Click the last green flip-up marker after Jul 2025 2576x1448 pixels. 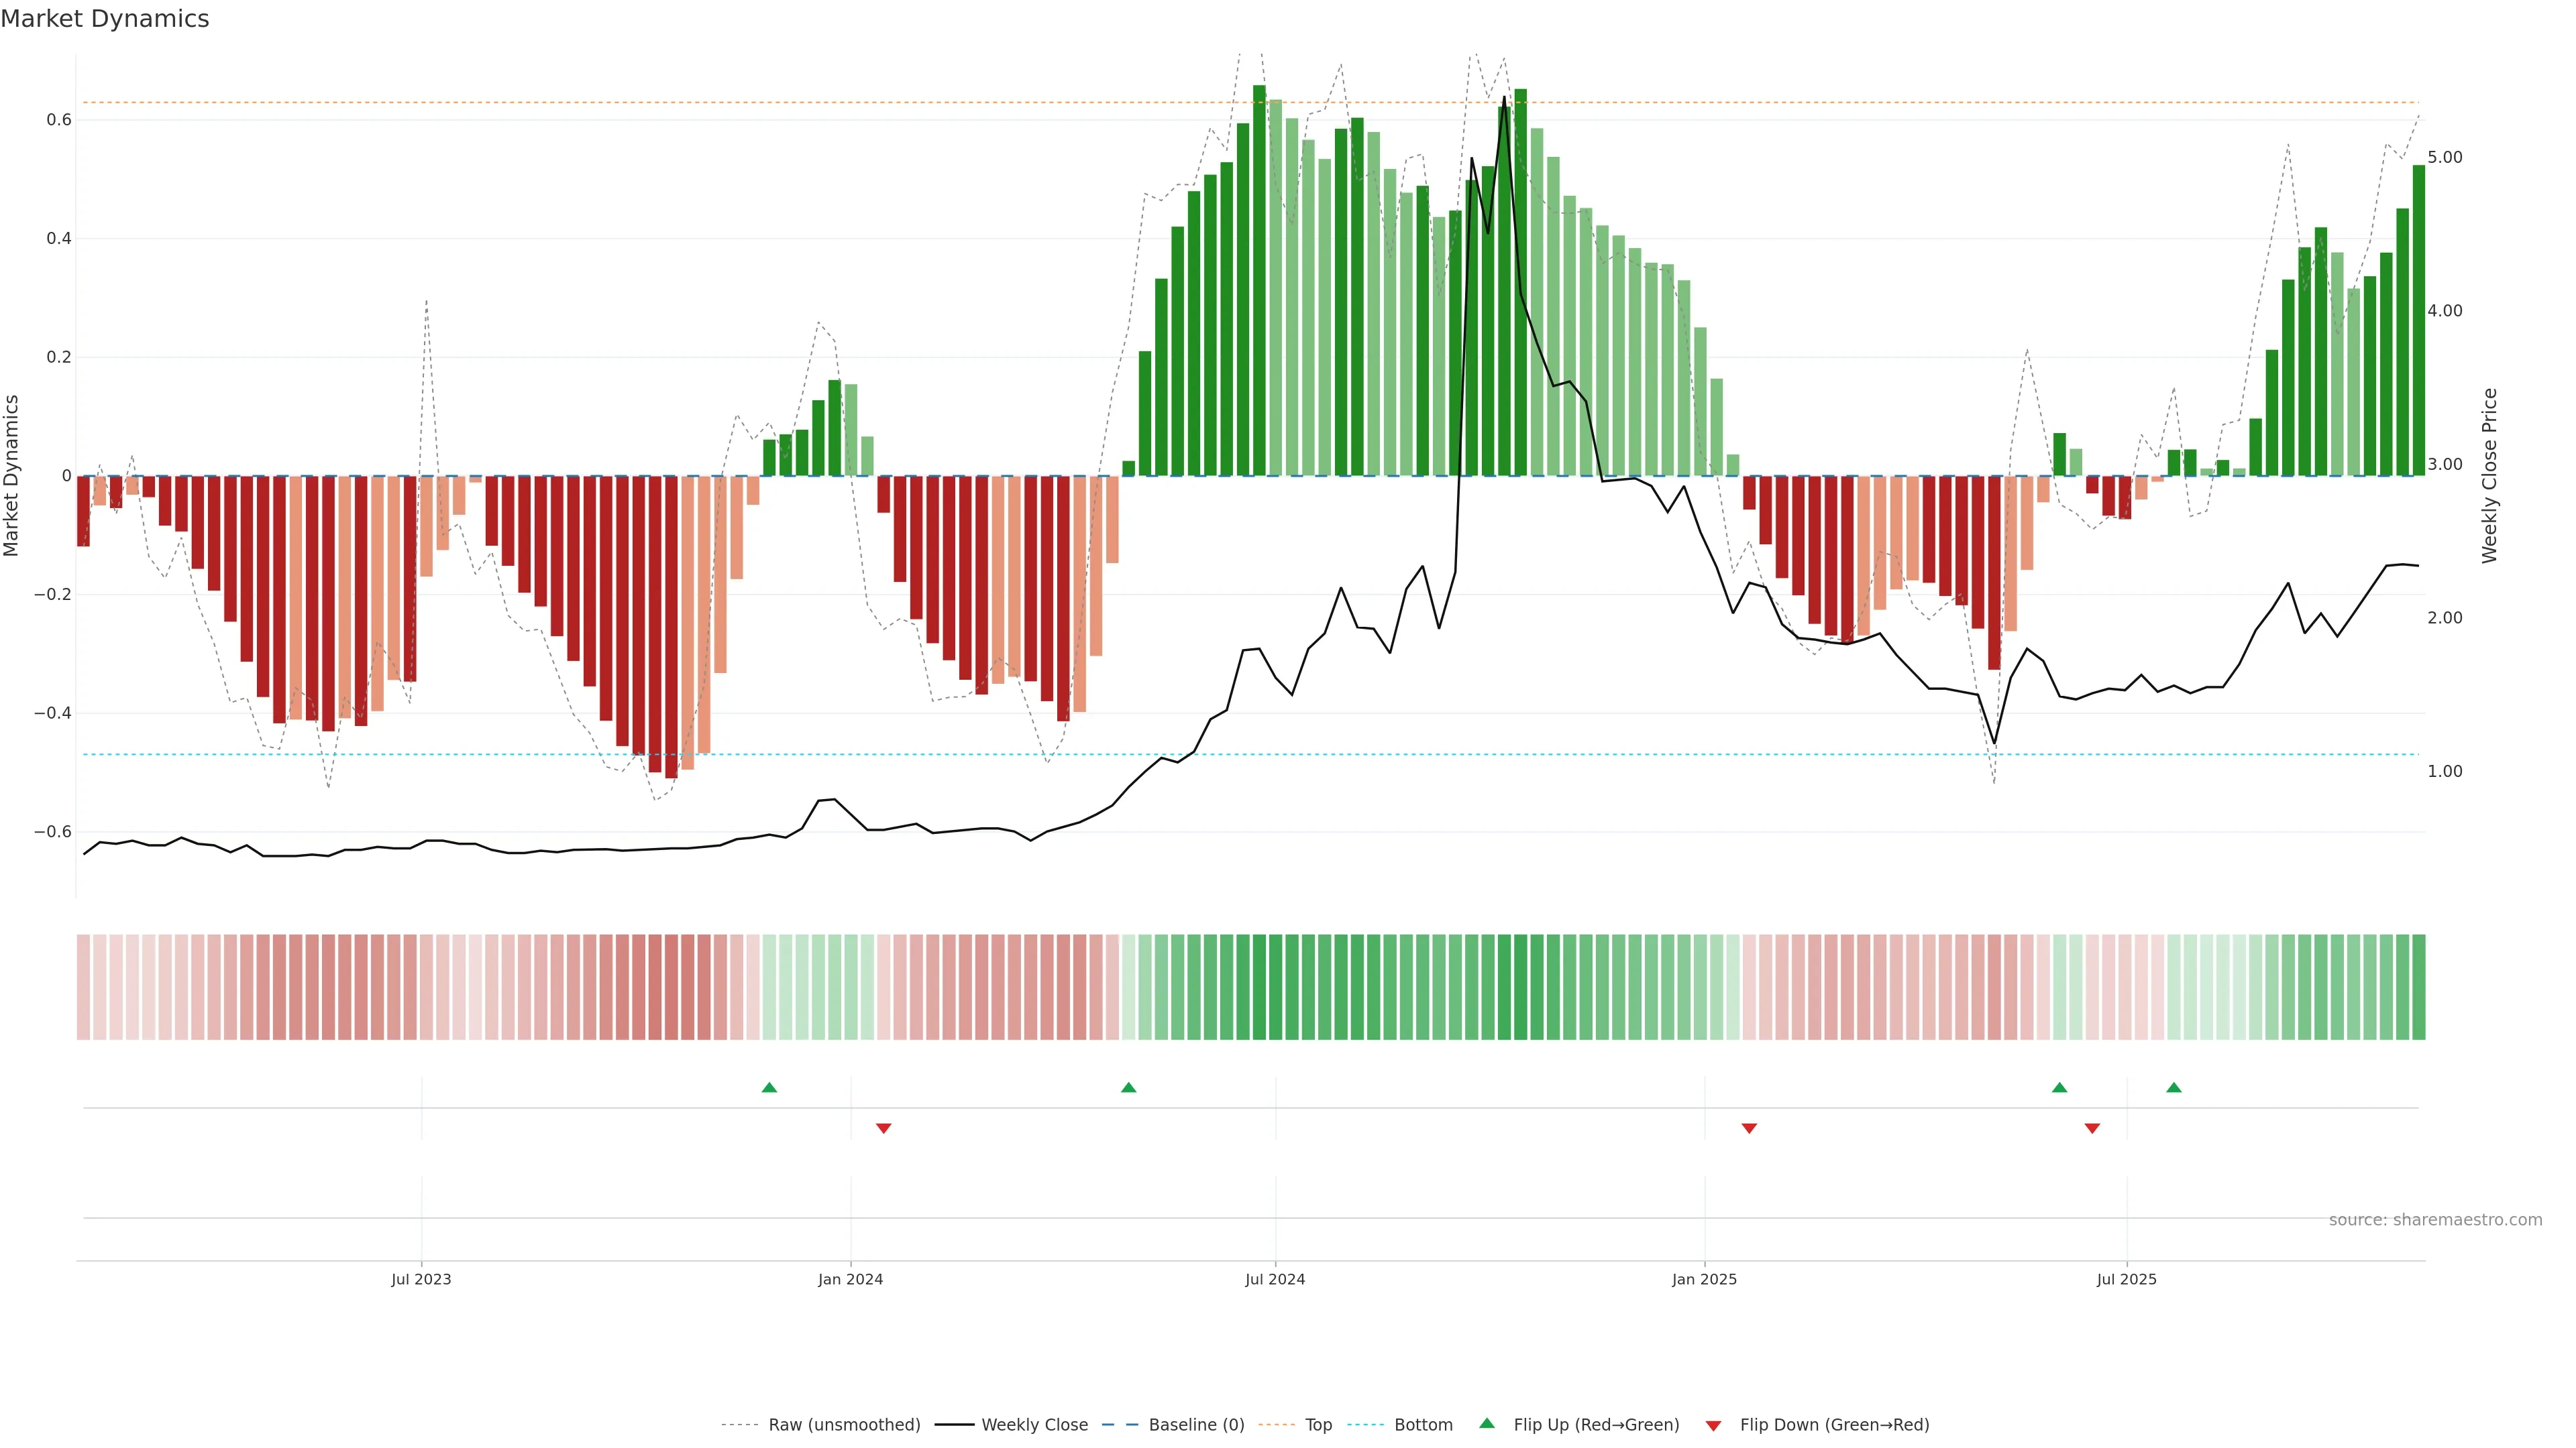pos(2174,1087)
